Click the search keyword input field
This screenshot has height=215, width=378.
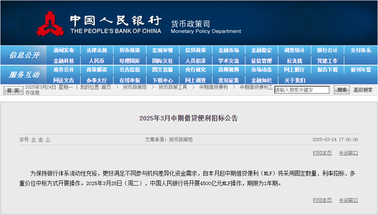point(302,90)
